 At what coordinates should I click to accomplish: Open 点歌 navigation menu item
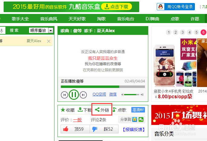click(x=175, y=19)
